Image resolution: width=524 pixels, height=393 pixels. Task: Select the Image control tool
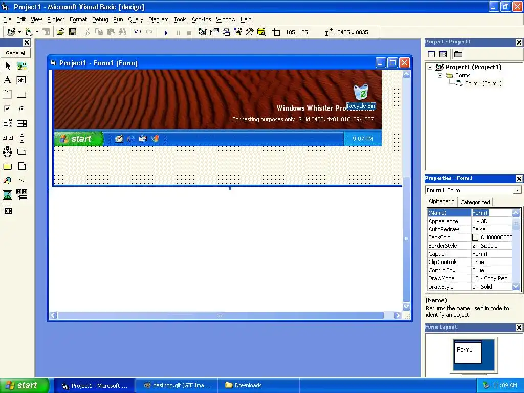pos(8,195)
